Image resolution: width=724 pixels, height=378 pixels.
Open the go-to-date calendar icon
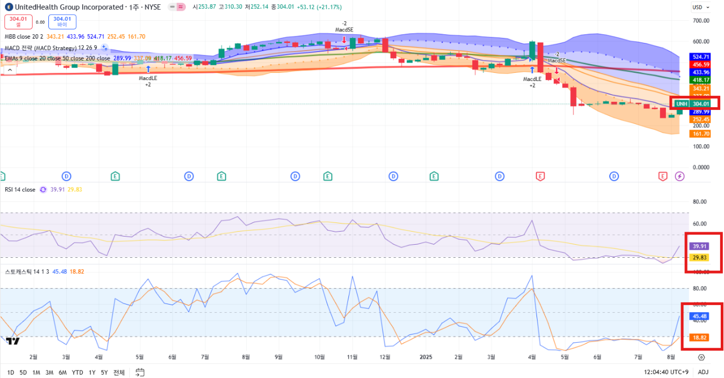coord(140,373)
